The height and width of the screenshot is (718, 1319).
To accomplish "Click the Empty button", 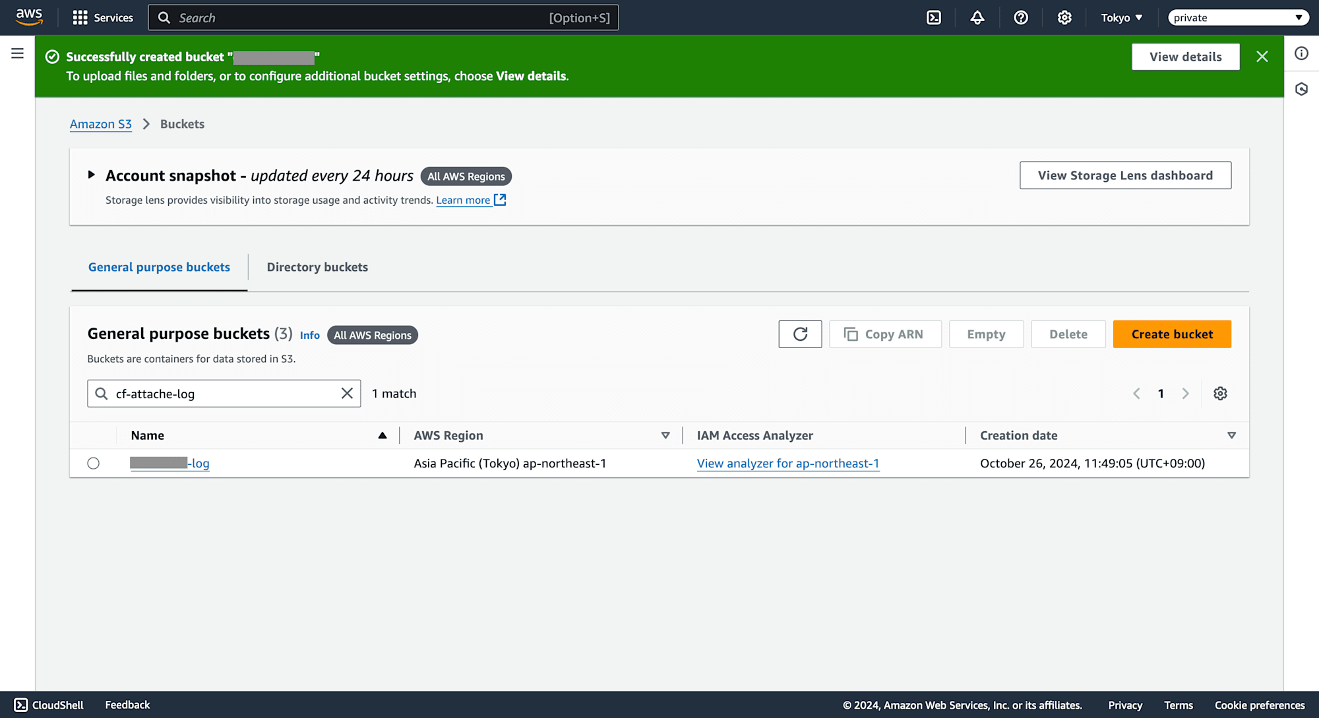I will click(986, 334).
